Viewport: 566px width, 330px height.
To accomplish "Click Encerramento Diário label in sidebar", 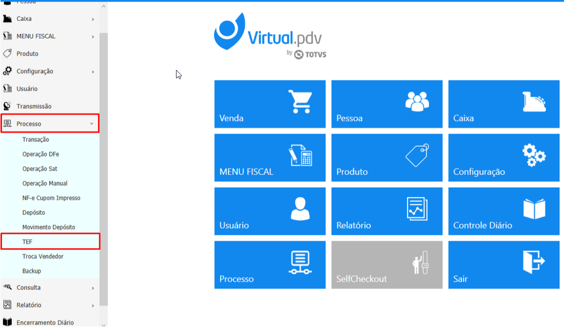I will click(45, 322).
